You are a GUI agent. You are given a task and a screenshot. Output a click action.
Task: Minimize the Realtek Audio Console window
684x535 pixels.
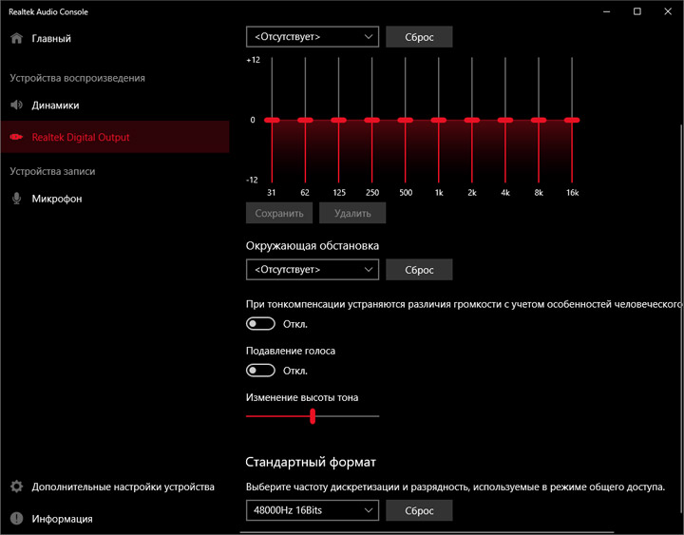pos(606,11)
